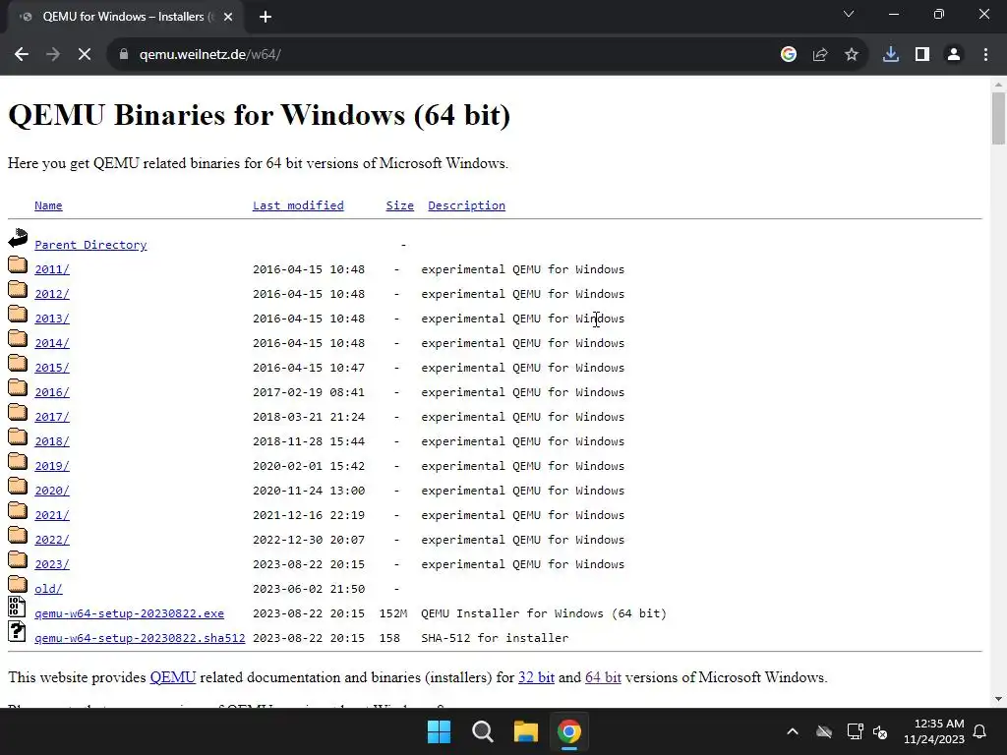The height and width of the screenshot is (755, 1007).
Task: Click the folder icon beside 2016/
Action: click(18, 387)
